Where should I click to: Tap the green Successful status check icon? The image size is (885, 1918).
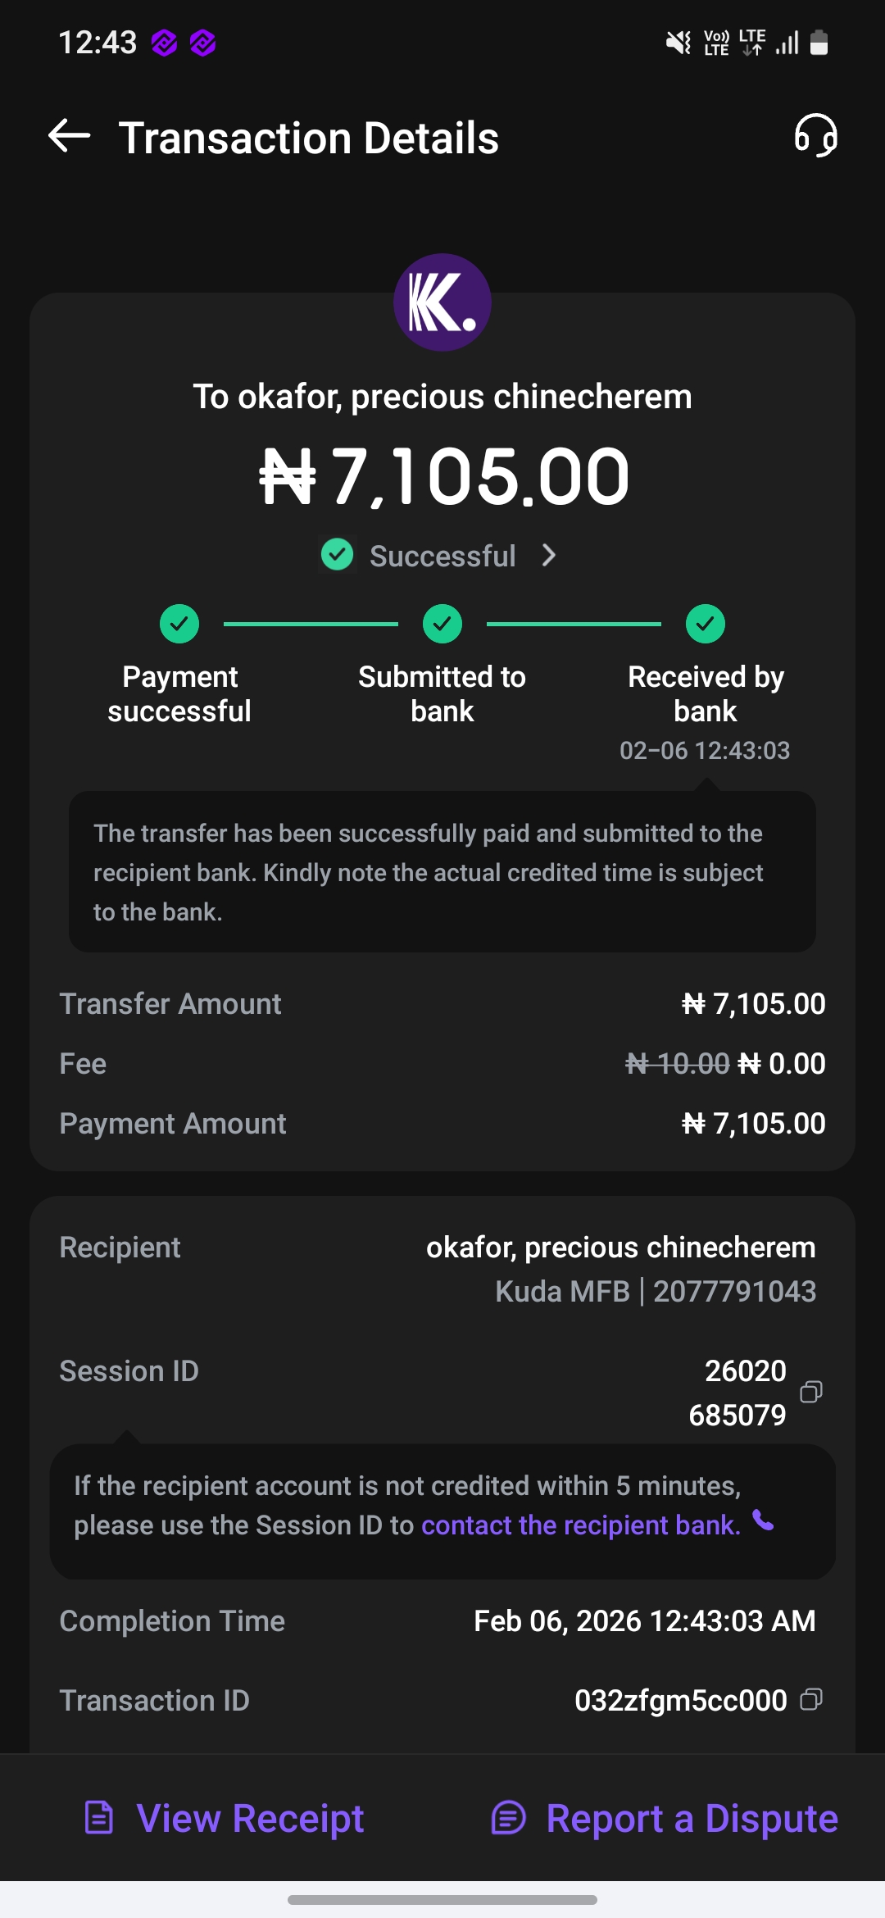337,555
